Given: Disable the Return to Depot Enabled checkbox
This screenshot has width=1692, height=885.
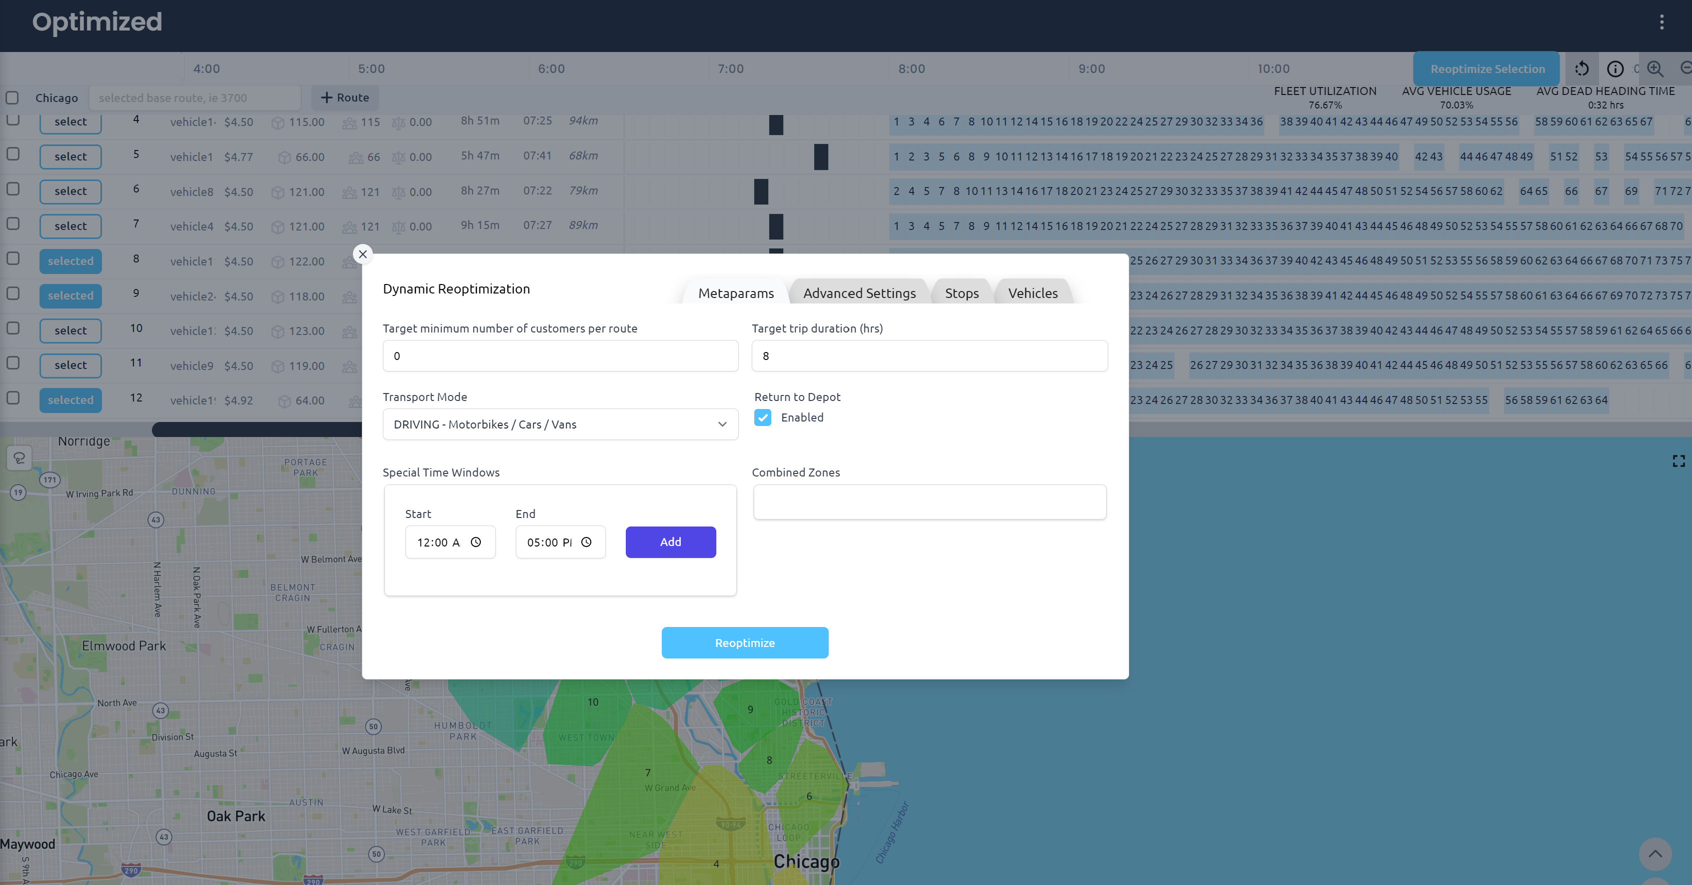Looking at the screenshot, I should click(763, 417).
